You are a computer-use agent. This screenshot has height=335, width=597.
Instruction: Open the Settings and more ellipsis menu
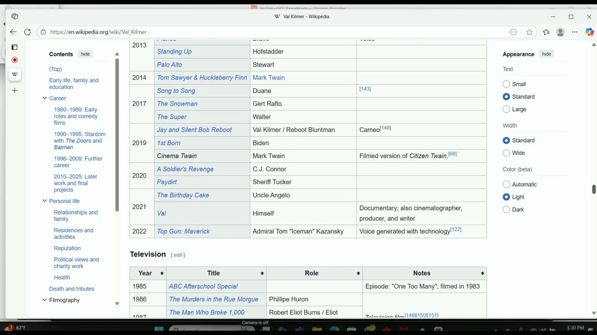click(x=575, y=32)
